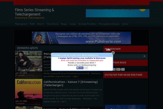The height and width of the screenshot is (109, 163).
Task: Click the search magnifier icon in the sidebar
Action: point(145,56)
